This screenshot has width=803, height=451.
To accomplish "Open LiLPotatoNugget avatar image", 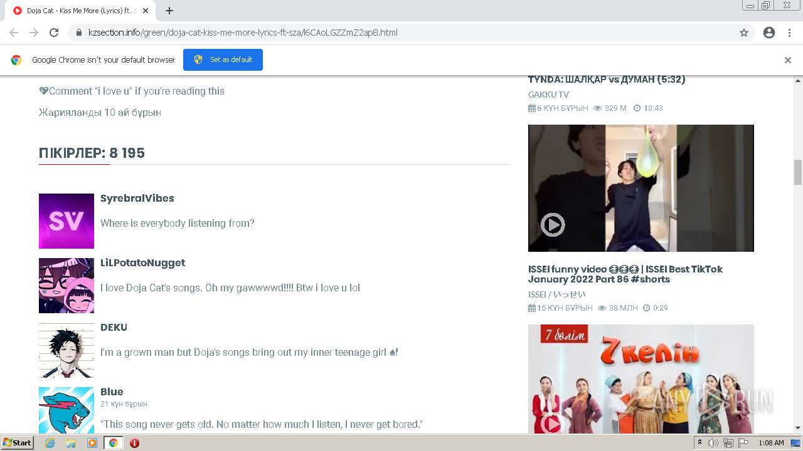I will 66,286.
